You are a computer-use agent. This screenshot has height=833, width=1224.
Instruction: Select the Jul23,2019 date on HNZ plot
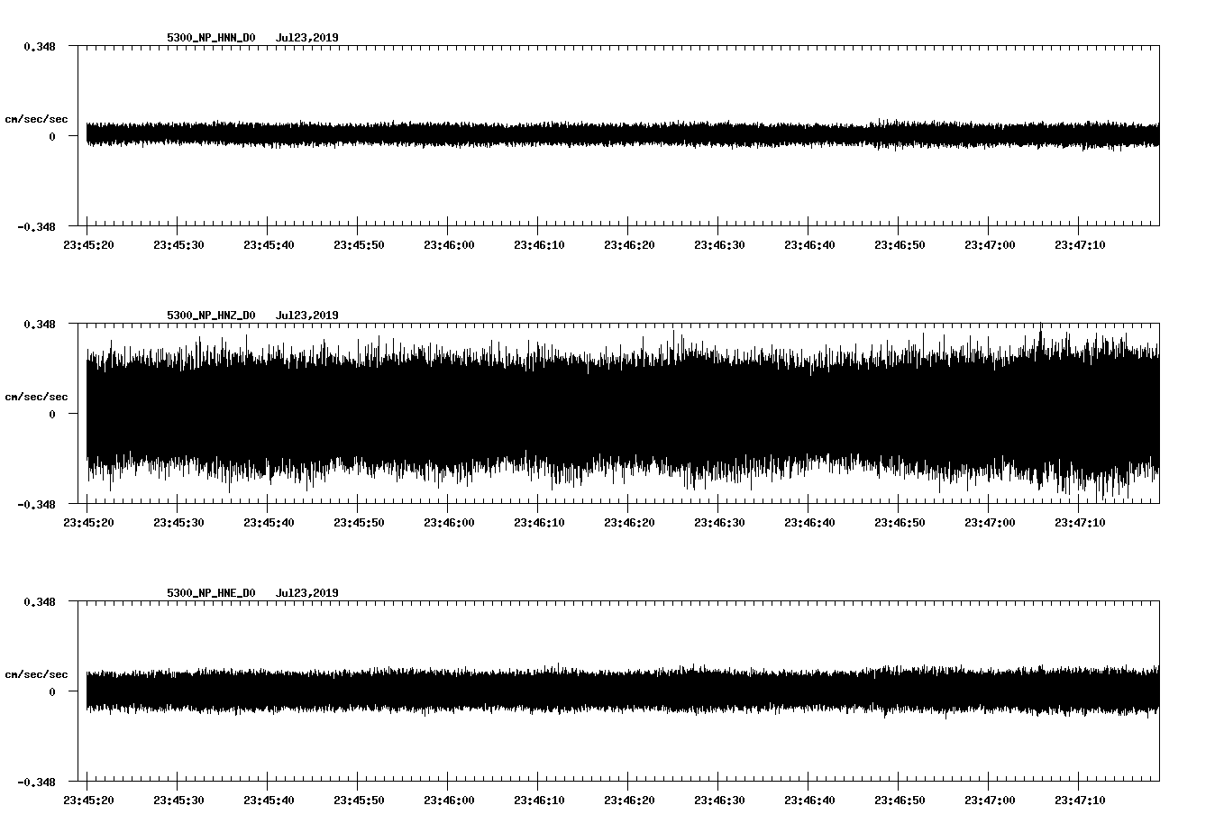click(307, 316)
